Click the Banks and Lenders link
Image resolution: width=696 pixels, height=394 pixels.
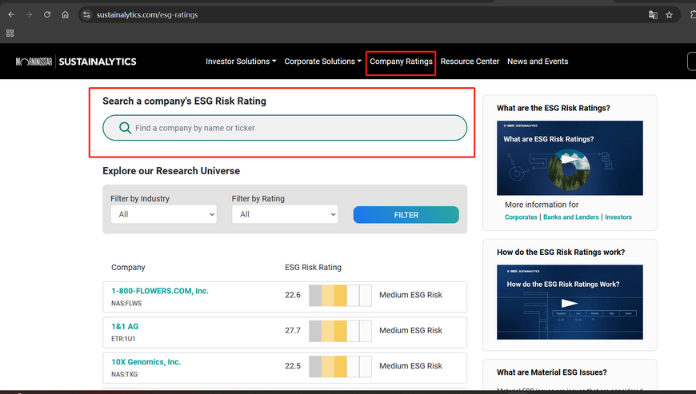pos(571,217)
